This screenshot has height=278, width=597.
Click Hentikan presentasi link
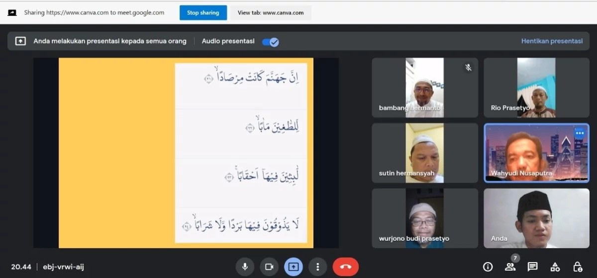coord(552,41)
